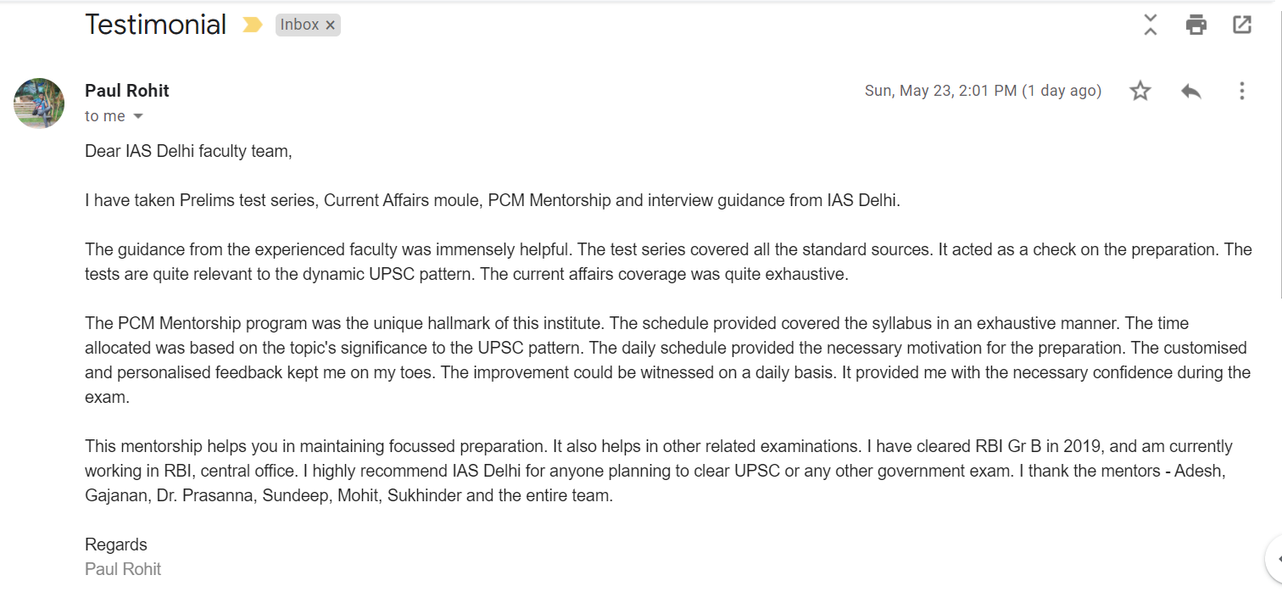Print the Testimonial email
Viewport: 1282px width, 592px height.
point(1196,25)
